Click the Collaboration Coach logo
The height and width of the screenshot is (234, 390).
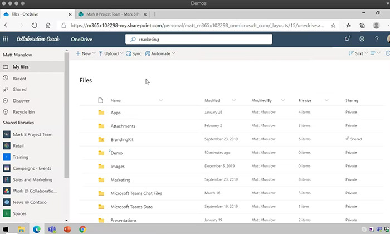[38, 39]
